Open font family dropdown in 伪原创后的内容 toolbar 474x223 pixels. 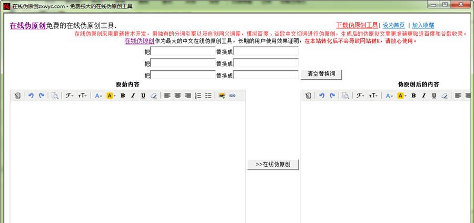pos(360,95)
